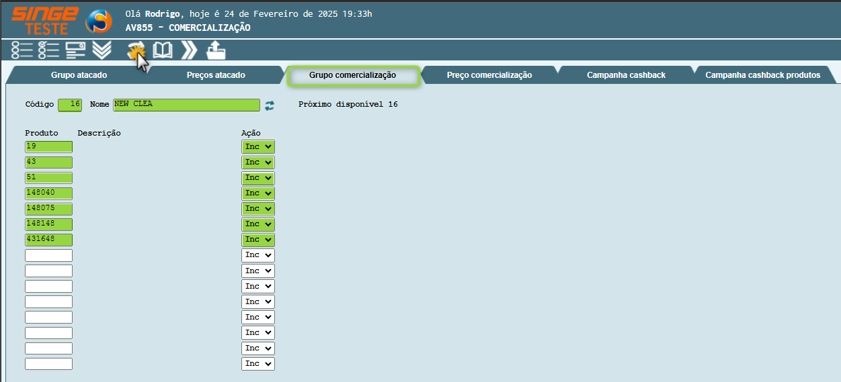Screen dimensions: 841x382
Task: Click the refresh arrows icon beside the Nome field
Action: click(270, 105)
